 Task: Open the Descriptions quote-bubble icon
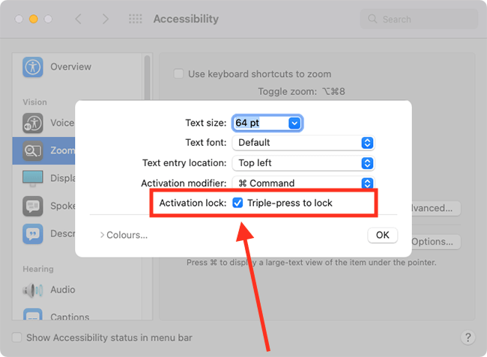click(x=33, y=234)
